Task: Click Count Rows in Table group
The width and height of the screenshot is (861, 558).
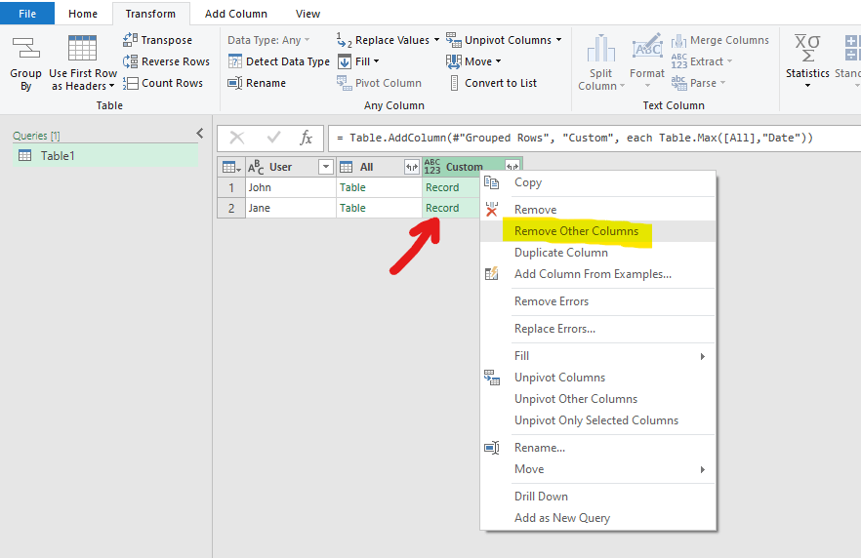Action: coord(163,83)
